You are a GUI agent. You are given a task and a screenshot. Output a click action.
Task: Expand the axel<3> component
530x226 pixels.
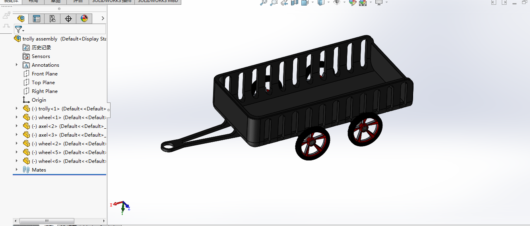coord(17,135)
